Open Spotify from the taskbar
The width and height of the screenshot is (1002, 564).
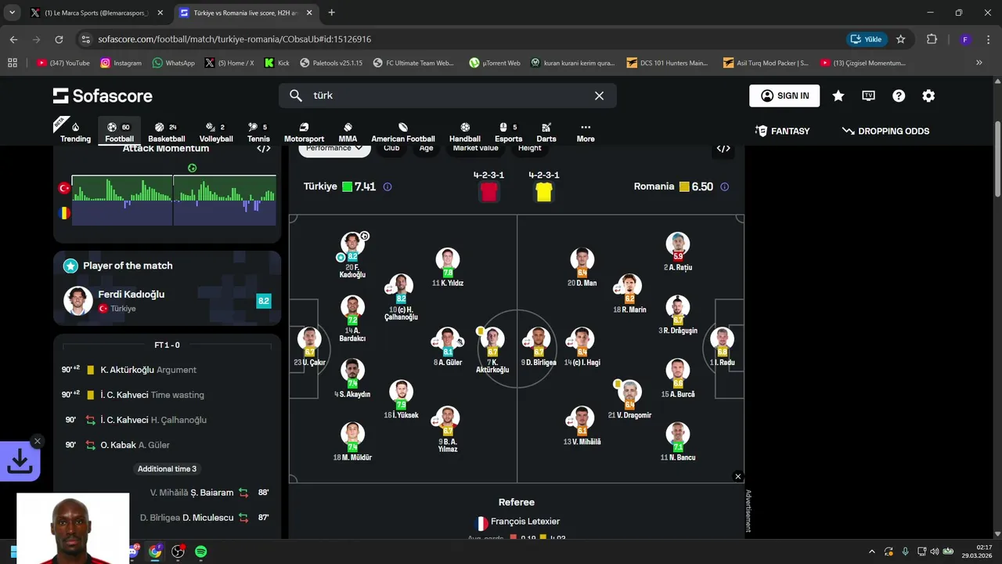200,551
